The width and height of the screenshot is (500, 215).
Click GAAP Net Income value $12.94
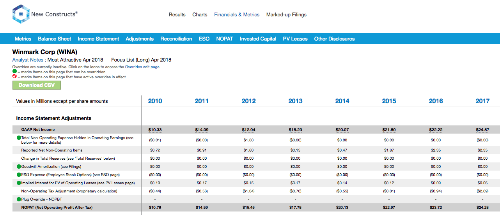[x=248, y=130]
